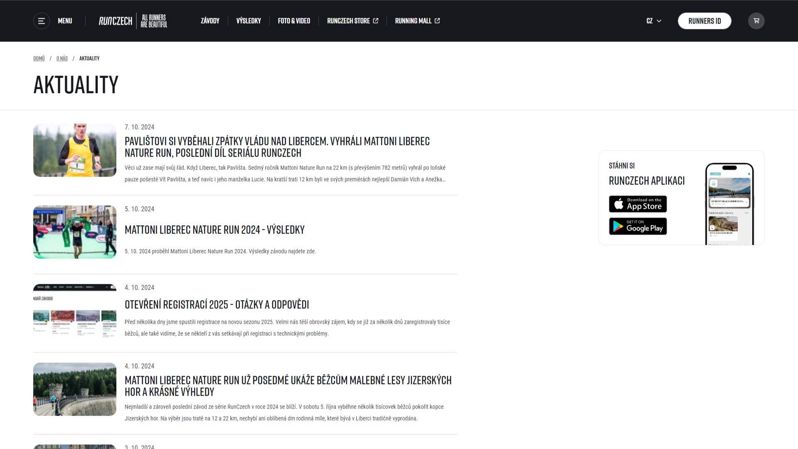Screen dimensions: 798x449
Task: Open Otevření registrací 2025 article headline
Action: (x=217, y=304)
